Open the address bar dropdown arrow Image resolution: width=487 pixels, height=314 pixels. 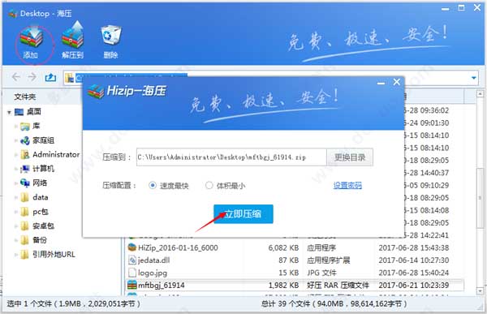[474, 78]
